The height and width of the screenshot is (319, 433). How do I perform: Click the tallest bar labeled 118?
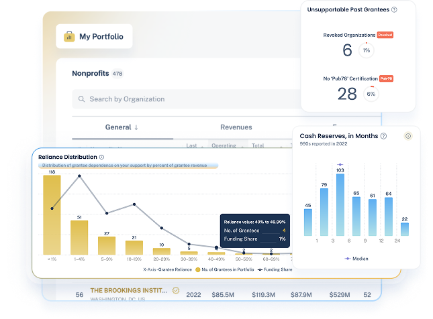[x=52, y=214]
